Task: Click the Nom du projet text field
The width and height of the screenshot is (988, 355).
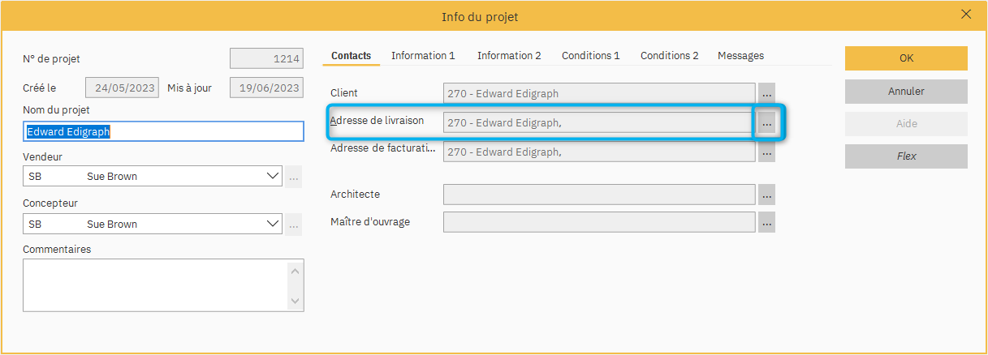Action: coord(162,131)
